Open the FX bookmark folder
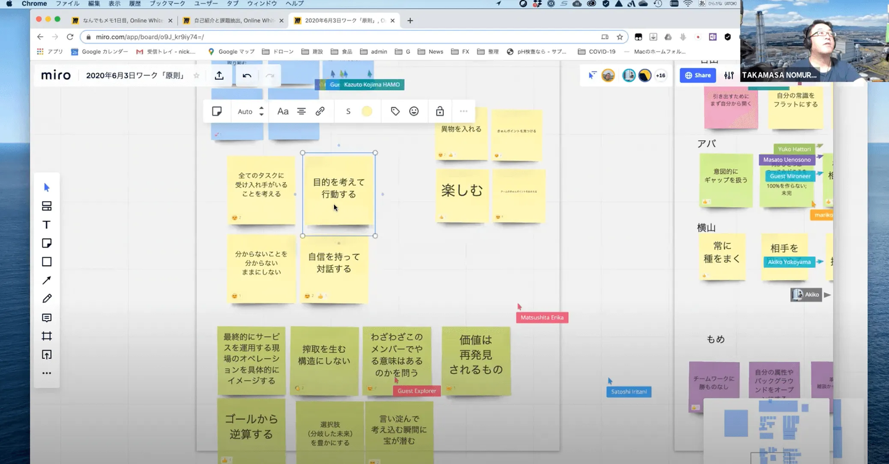The height and width of the screenshot is (464, 889). point(460,52)
